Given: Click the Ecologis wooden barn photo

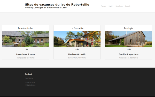Looking at the screenshot, I should click(x=128, y=39).
